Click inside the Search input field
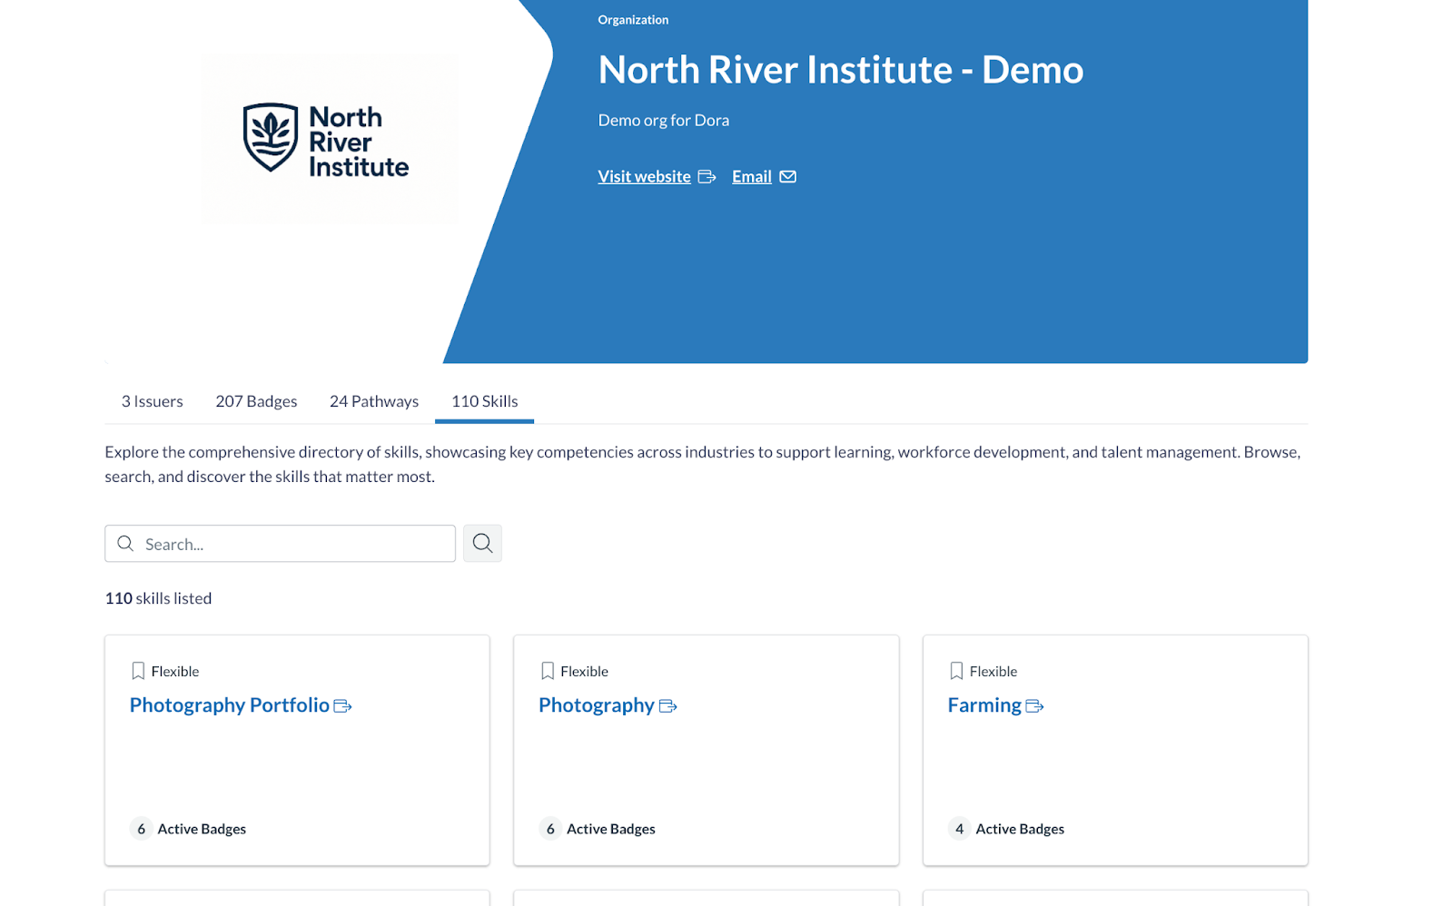The image size is (1453, 906). click(x=272, y=543)
